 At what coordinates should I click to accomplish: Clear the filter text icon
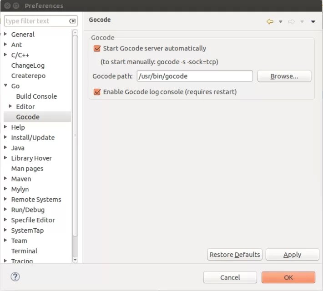coord(72,21)
